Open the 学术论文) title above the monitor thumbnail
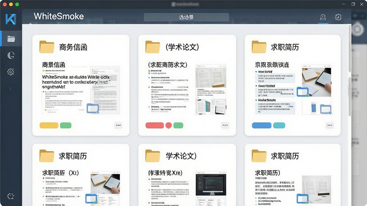The image size is (367, 206). [181, 156]
